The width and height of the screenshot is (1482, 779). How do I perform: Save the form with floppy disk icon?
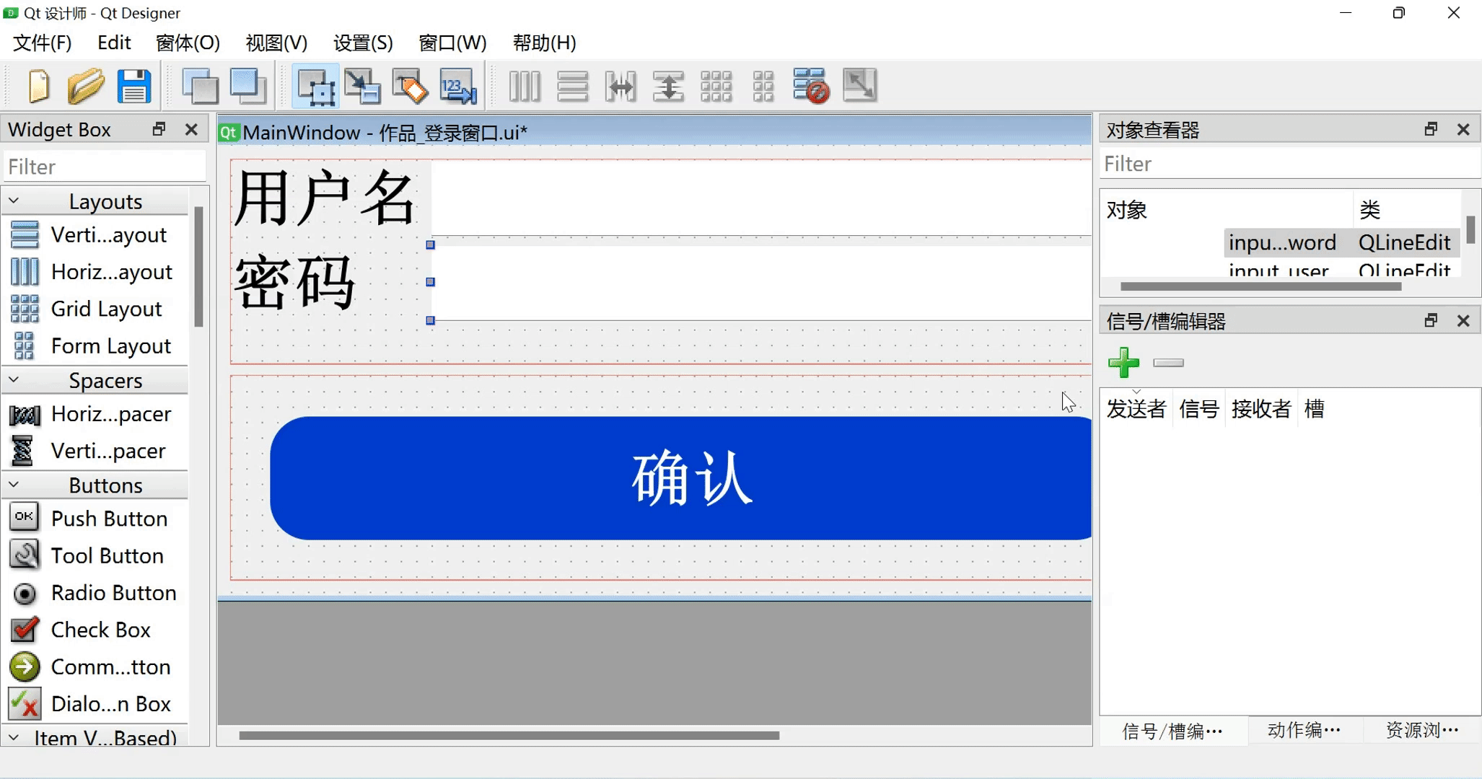134,87
